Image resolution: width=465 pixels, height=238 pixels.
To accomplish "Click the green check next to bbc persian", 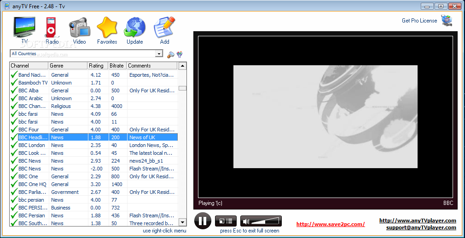I will pos(14,200).
